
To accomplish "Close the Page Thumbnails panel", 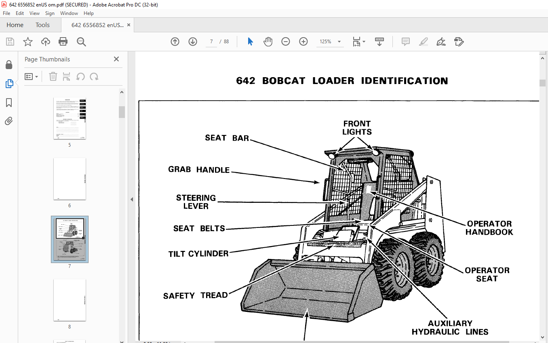I will [x=116, y=59].
